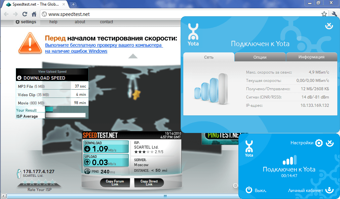Click the IP address 178.177.4.127
The image size is (340, 199).
click(39, 171)
